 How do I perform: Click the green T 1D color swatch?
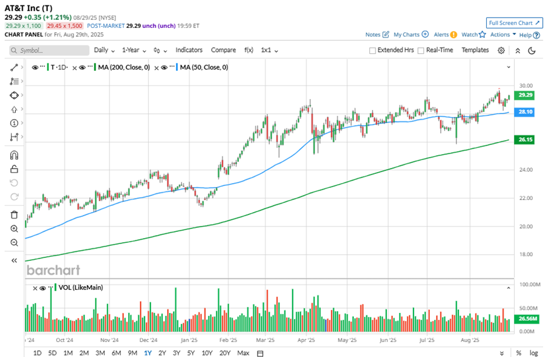(48, 67)
